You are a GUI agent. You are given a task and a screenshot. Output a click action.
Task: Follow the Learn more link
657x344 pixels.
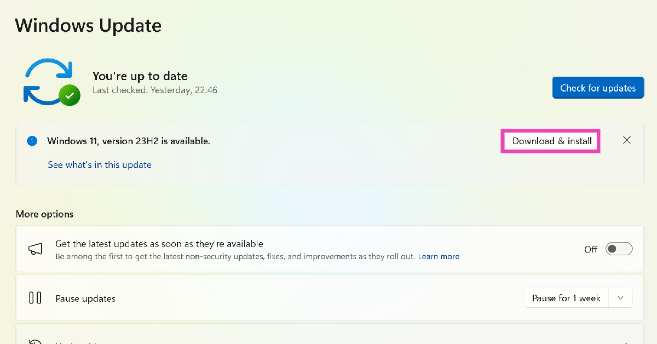439,256
